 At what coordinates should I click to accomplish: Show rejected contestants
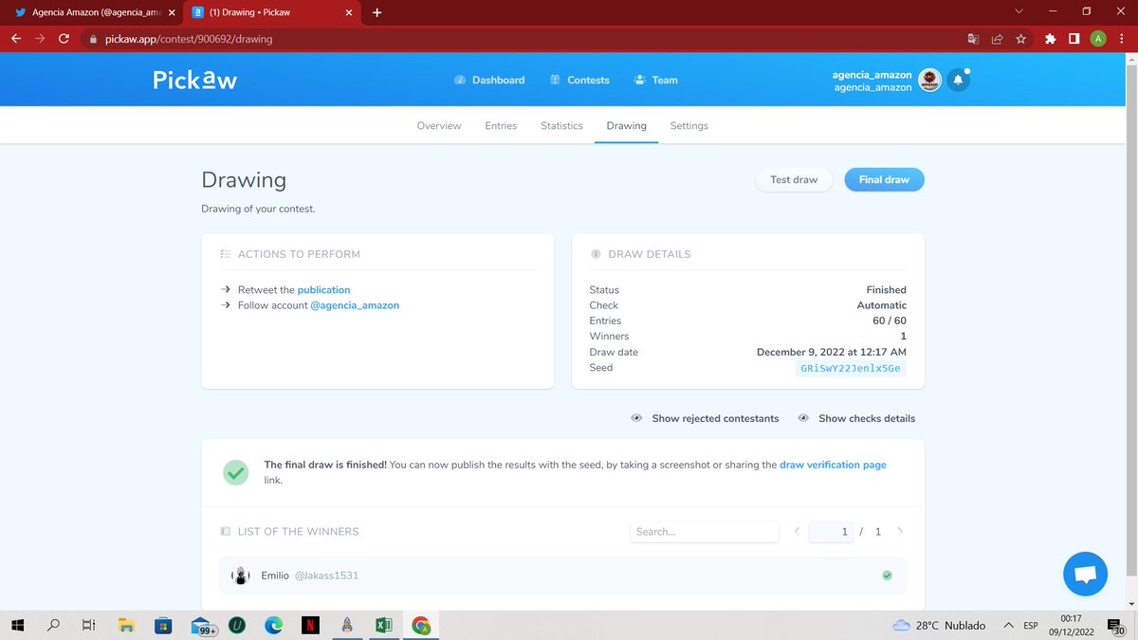[x=706, y=418]
